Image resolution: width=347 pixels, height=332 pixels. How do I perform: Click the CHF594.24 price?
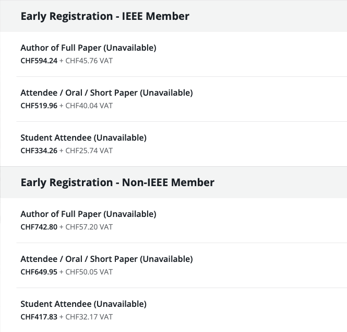point(39,61)
